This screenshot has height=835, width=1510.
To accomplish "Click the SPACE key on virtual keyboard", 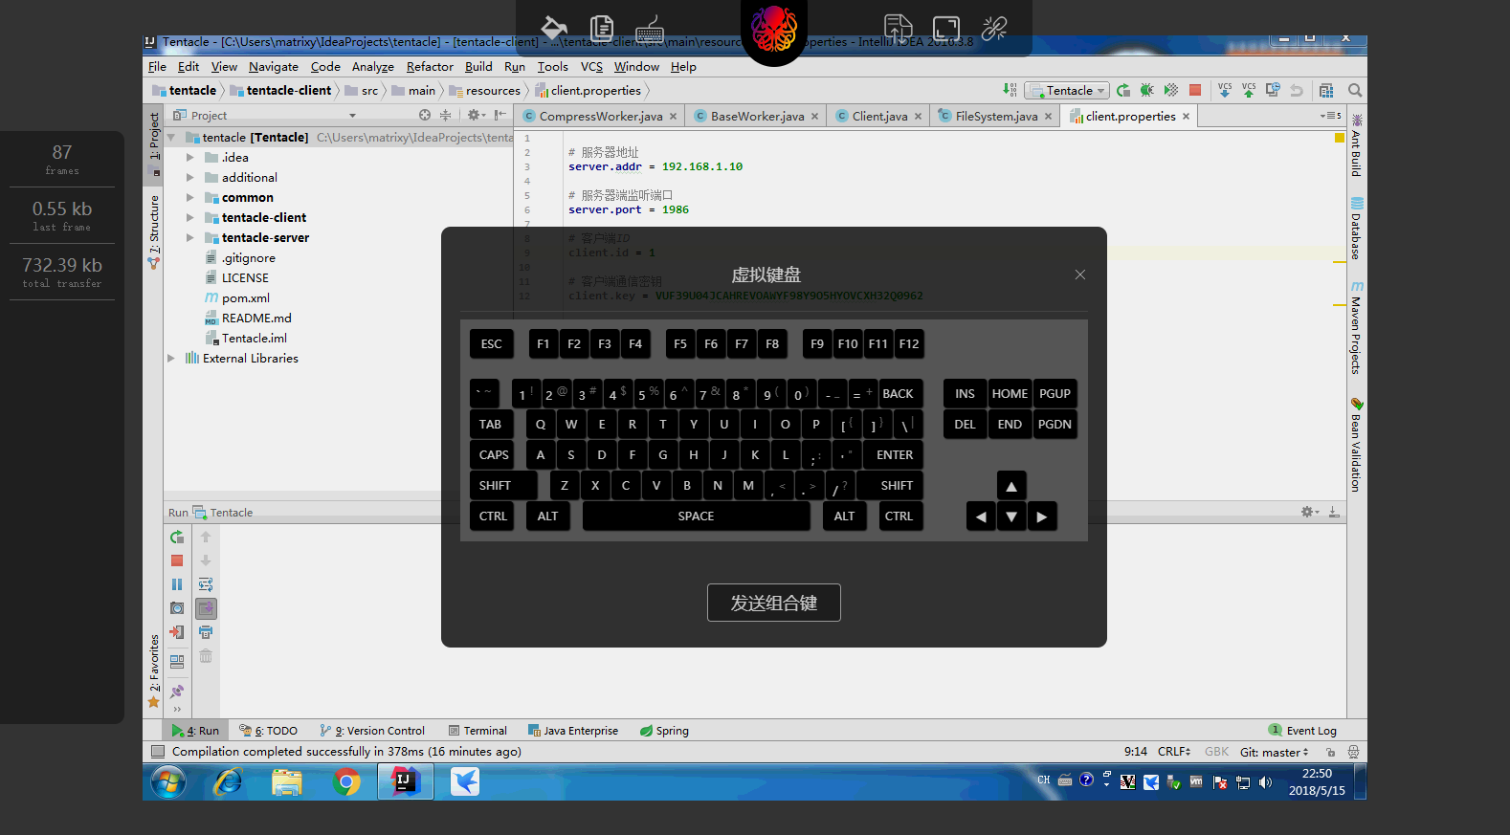I will tap(696, 516).
